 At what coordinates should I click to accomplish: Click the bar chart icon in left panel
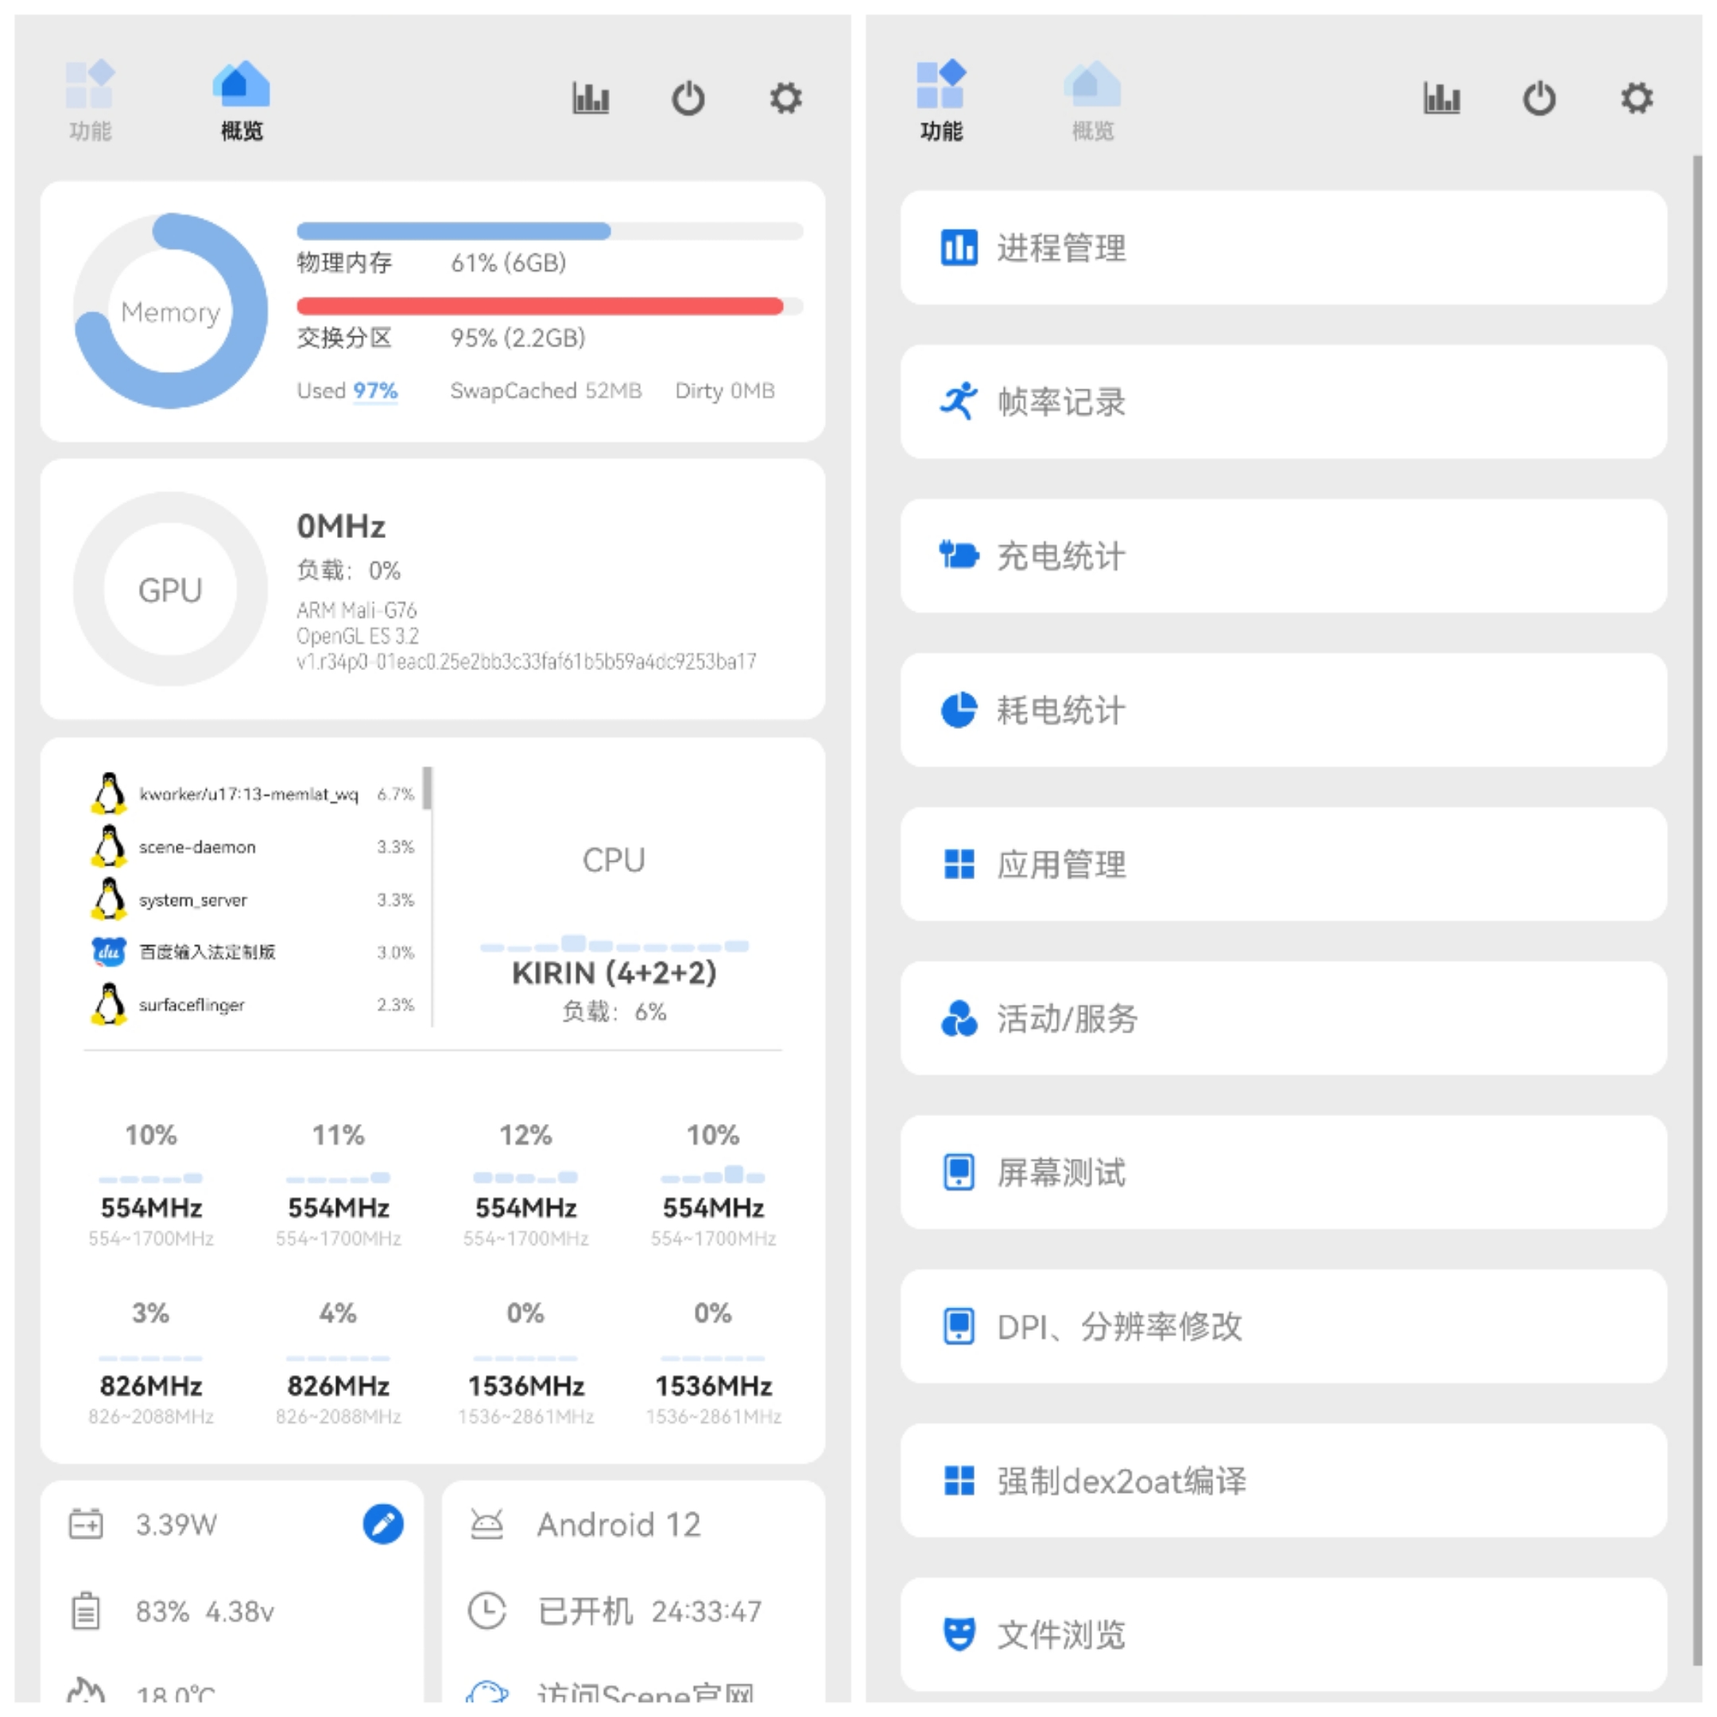[x=590, y=98]
